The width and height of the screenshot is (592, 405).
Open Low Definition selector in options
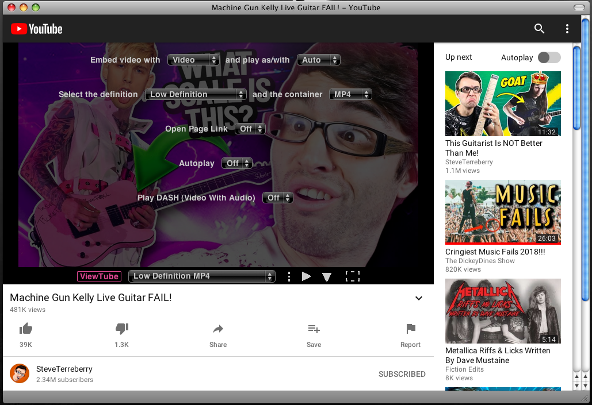click(x=196, y=94)
